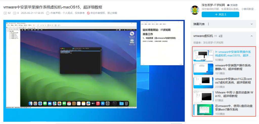Screen dimensions: 259x124
Task: Open the yellow Notes icon in the dock
Action: tap(83, 103)
